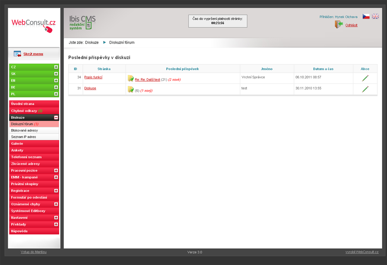Expand the EMM - kampaně menu
Image resolution: width=387 pixels, height=265 pixels.
coord(56,177)
